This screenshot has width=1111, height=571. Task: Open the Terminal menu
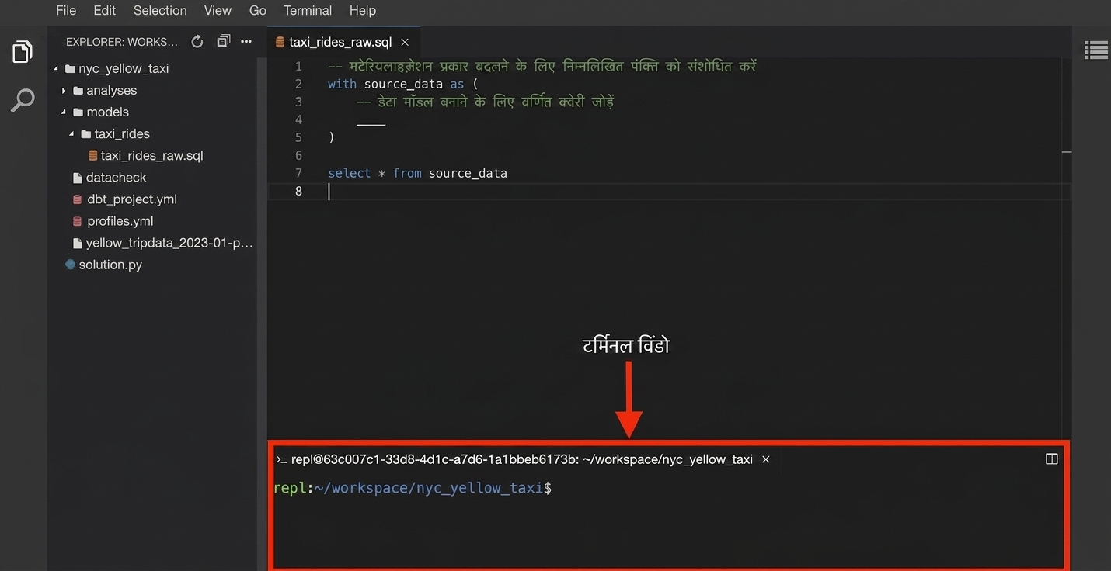point(308,10)
